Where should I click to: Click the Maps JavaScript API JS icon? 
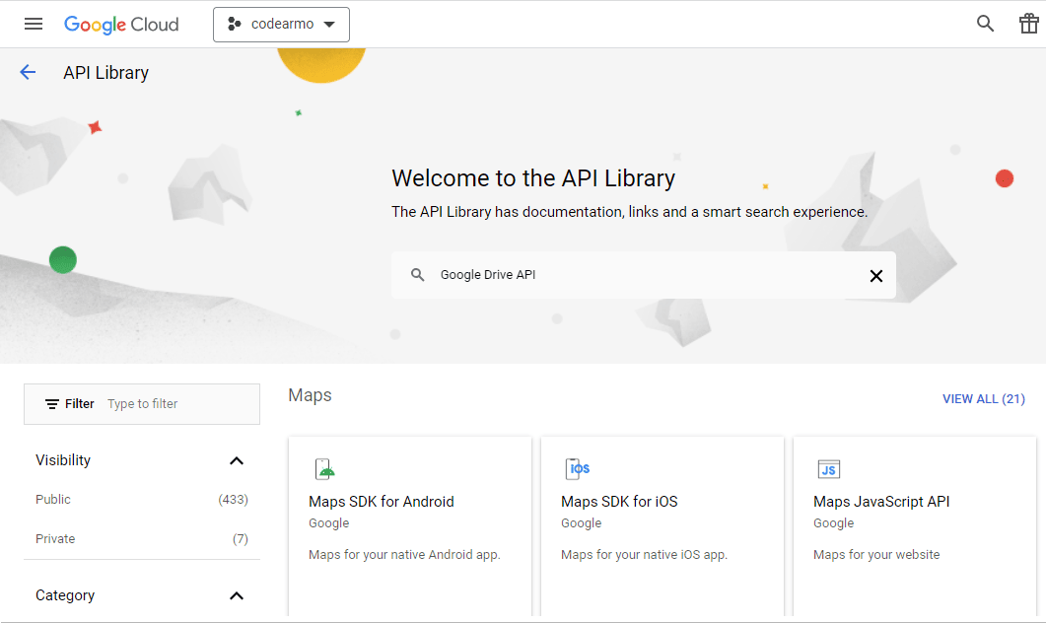coord(828,469)
